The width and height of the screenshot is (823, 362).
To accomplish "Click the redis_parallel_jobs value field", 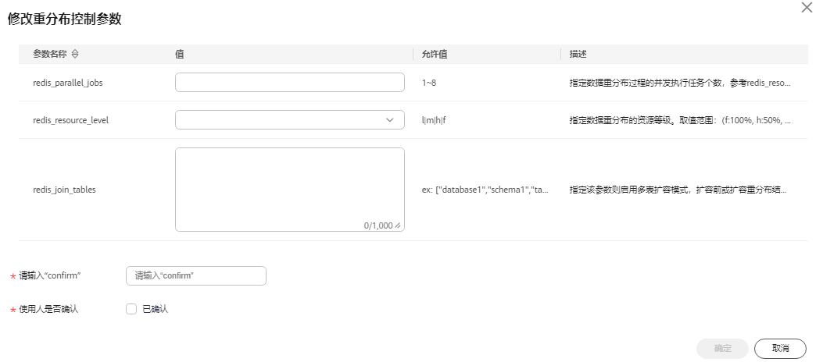I will click(290, 82).
